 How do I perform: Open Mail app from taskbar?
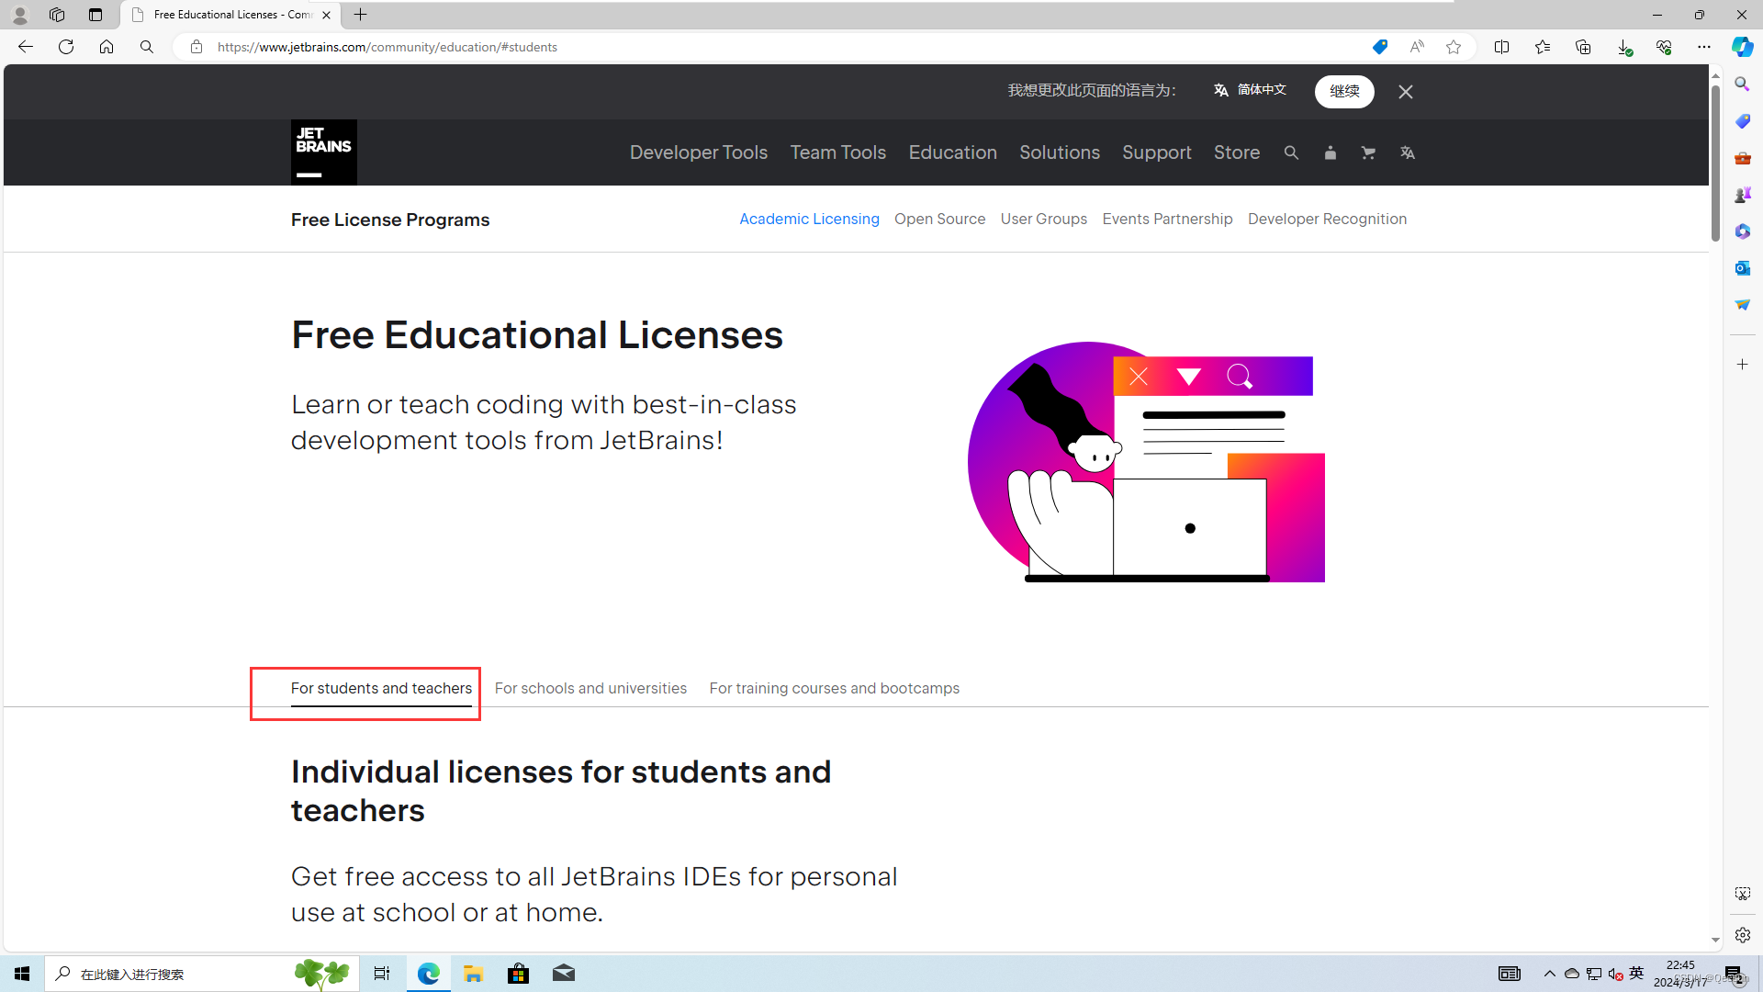click(564, 974)
